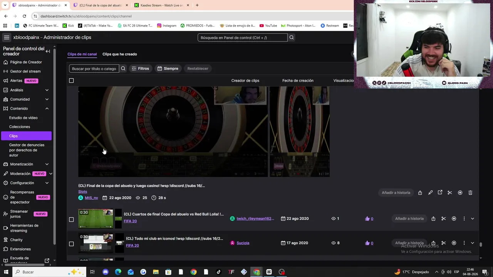
Task: Open CapCut from the Windows taskbar
Action: 269,272
